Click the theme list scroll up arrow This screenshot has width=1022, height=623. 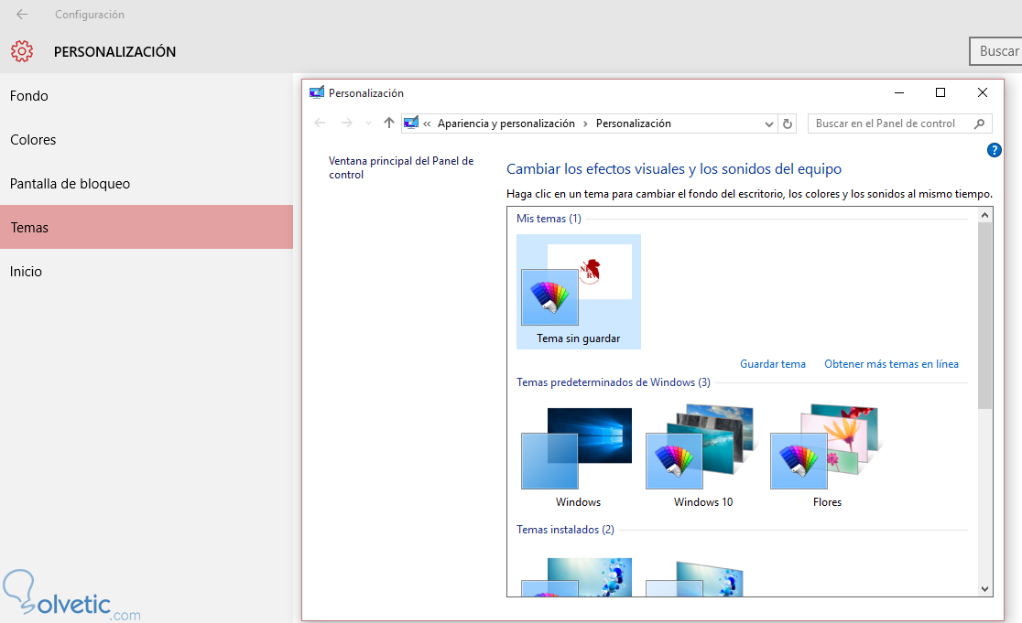click(x=984, y=215)
